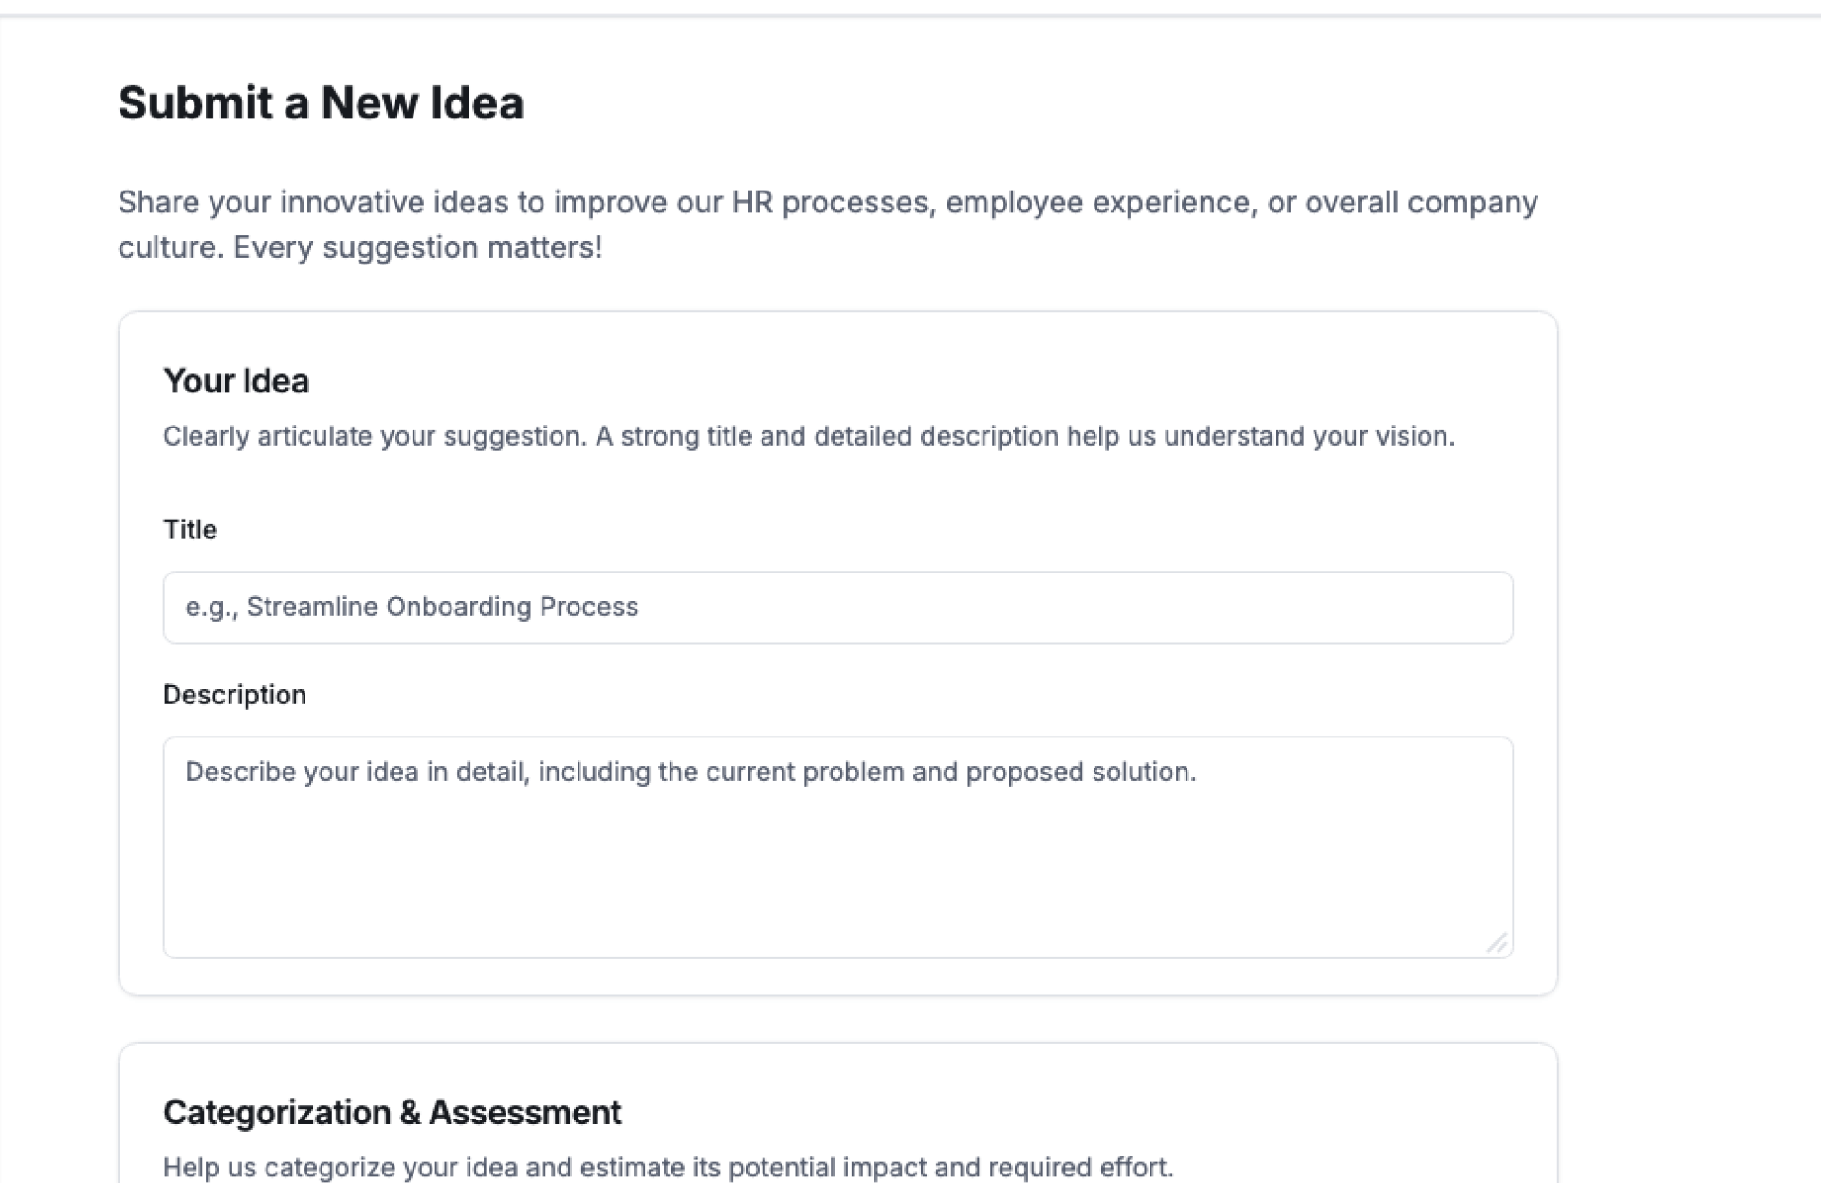Viewport: 1821px width, 1183px height.
Task: Click the "Categorization & Assessment" heading
Action: point(392,1112)
